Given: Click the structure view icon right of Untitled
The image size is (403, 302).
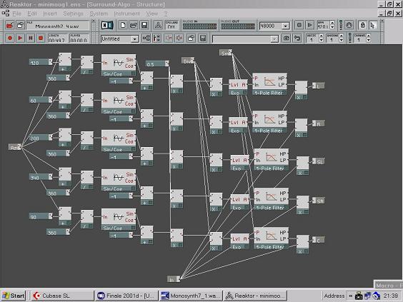Looking at the screenshot, I should (x=146, y=39).
